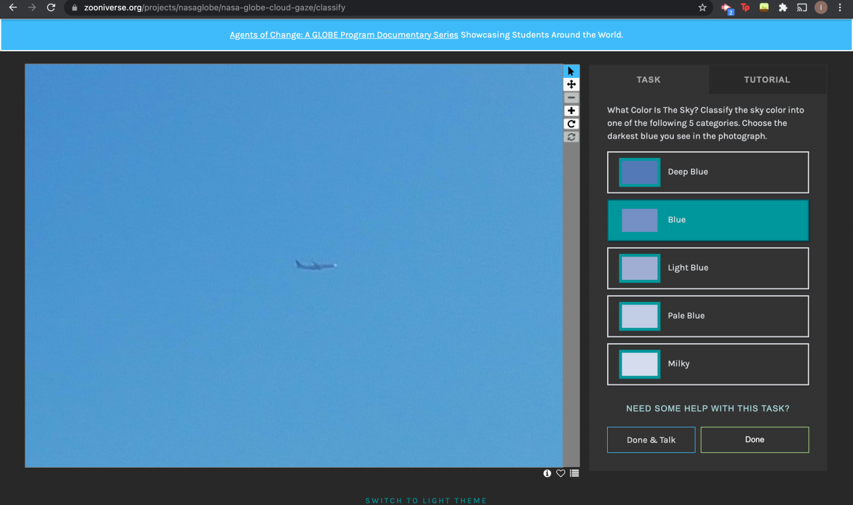Click Need Some Help With This Task
Screen dimensions: 853x505
click(708, 408)
